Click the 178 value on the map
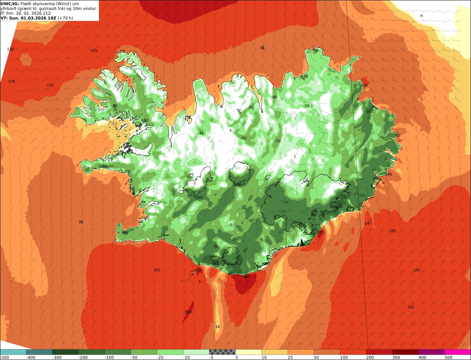 (11, 81)
